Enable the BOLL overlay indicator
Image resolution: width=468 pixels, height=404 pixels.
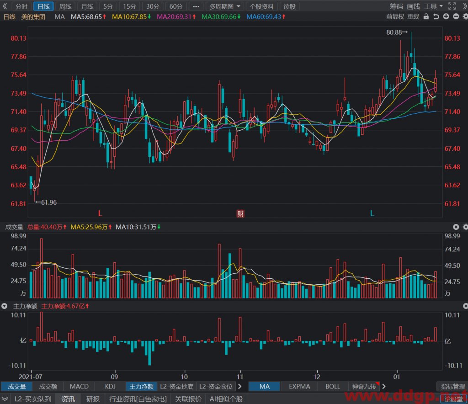click(333, 386)
